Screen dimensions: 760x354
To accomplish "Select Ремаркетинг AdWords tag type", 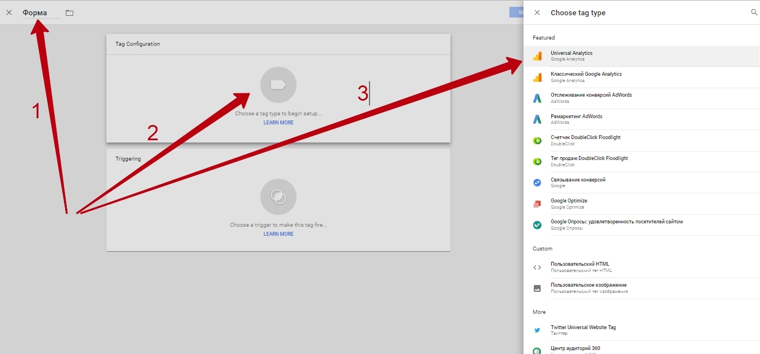I will pyautogui.click(x=642, y=119).
